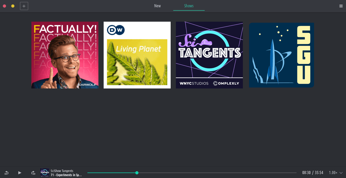
Task: Close the window with the red button
Action: [4, 6]
